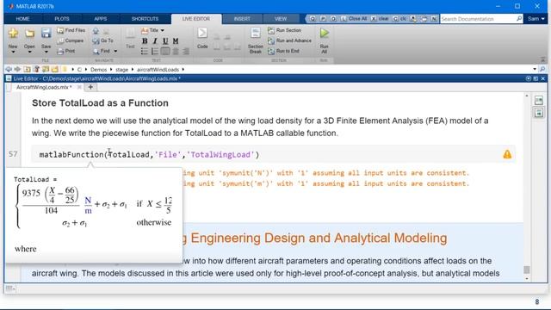Insert a Section Break
Image resolution: width=551 pixels, height=310 pixels.
point(256,40)
